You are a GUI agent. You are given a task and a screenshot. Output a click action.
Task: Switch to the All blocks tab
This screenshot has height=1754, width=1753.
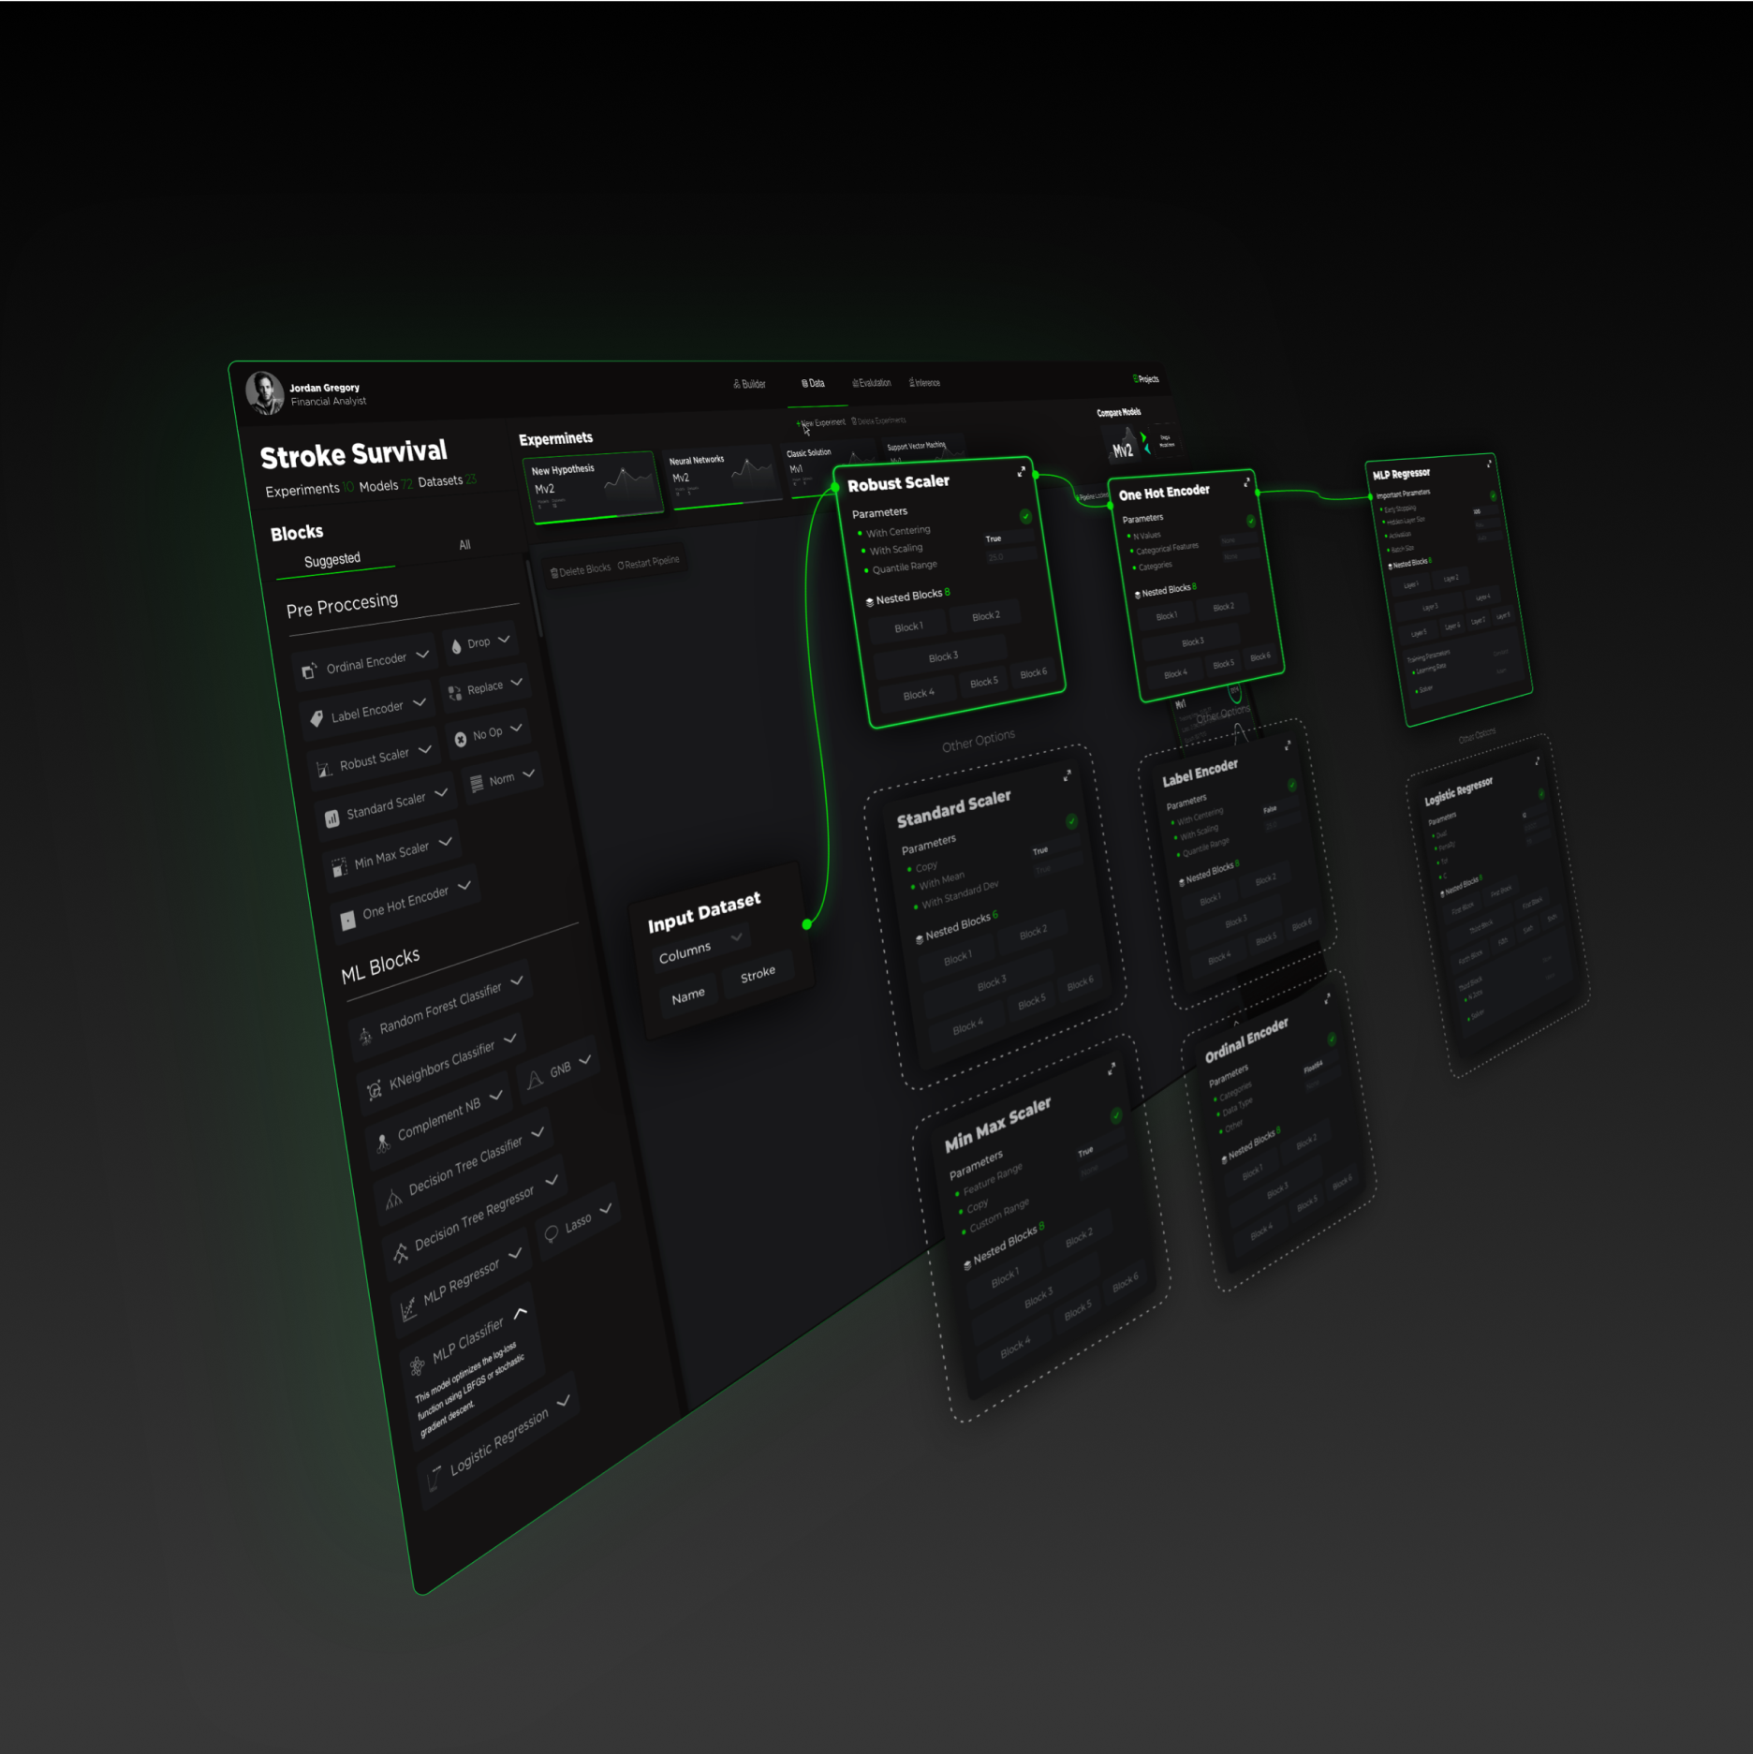[464, 545]
